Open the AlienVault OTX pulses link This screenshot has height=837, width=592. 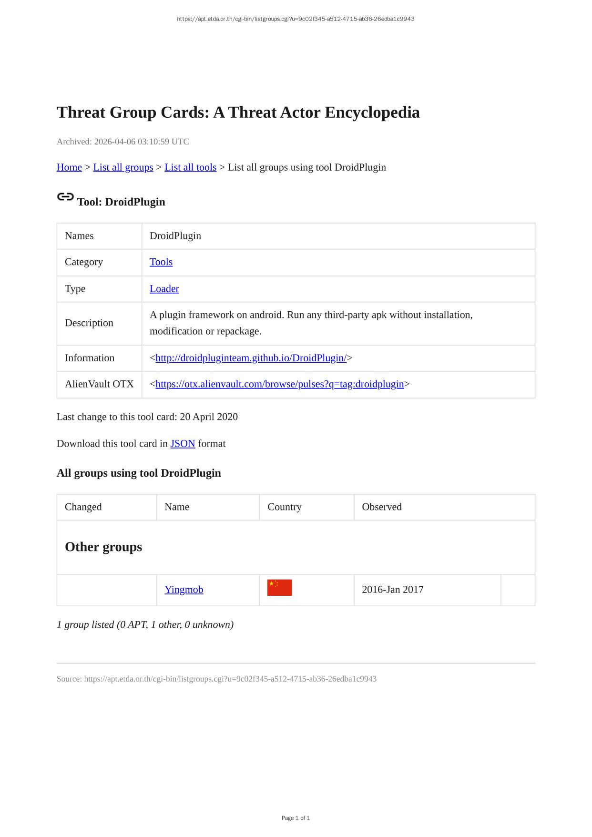[x=279, y=384]
